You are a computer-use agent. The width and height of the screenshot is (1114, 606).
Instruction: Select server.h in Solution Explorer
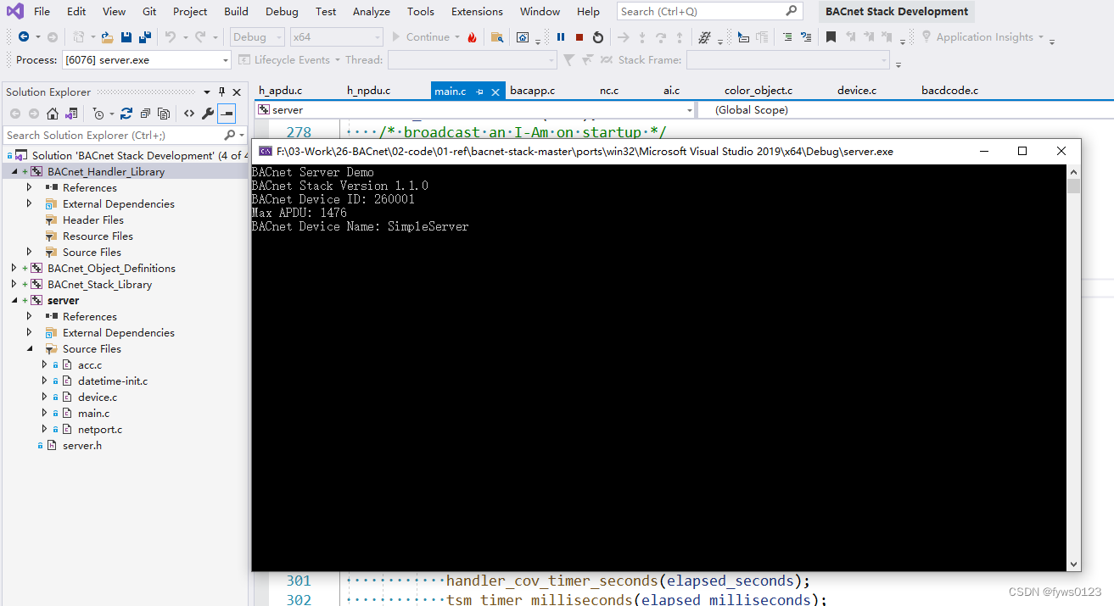(x=82, y=445)
